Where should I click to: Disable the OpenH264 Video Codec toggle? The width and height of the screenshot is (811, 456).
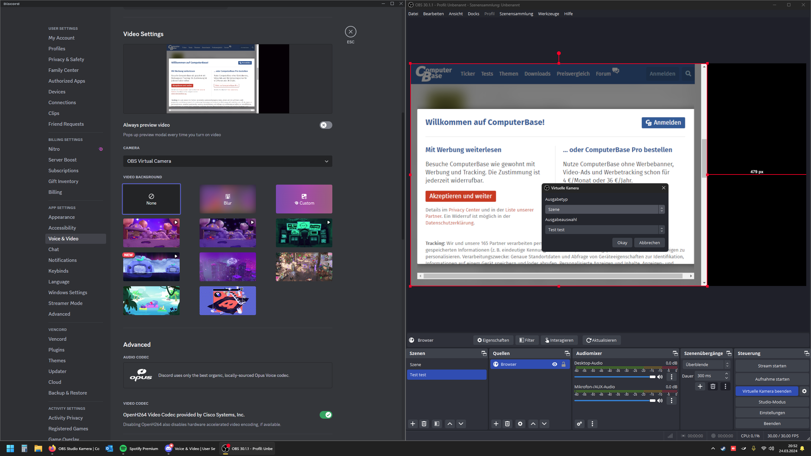tap(326, 415)
